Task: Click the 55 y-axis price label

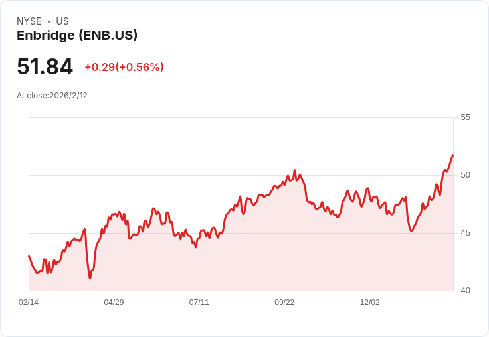Action: click(x=465, y=117)
